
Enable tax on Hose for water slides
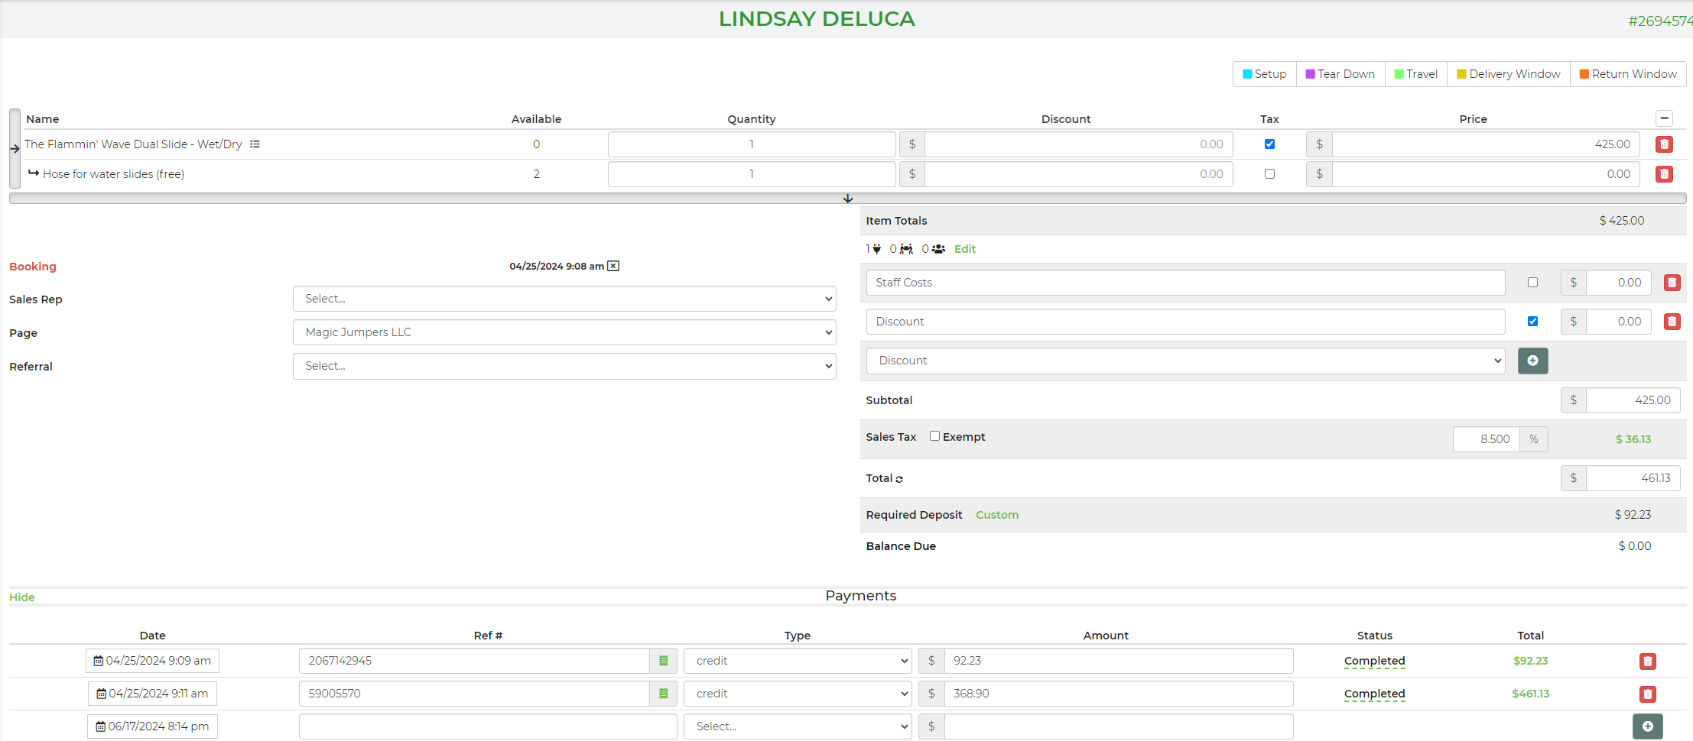[x=1269, y=174]
